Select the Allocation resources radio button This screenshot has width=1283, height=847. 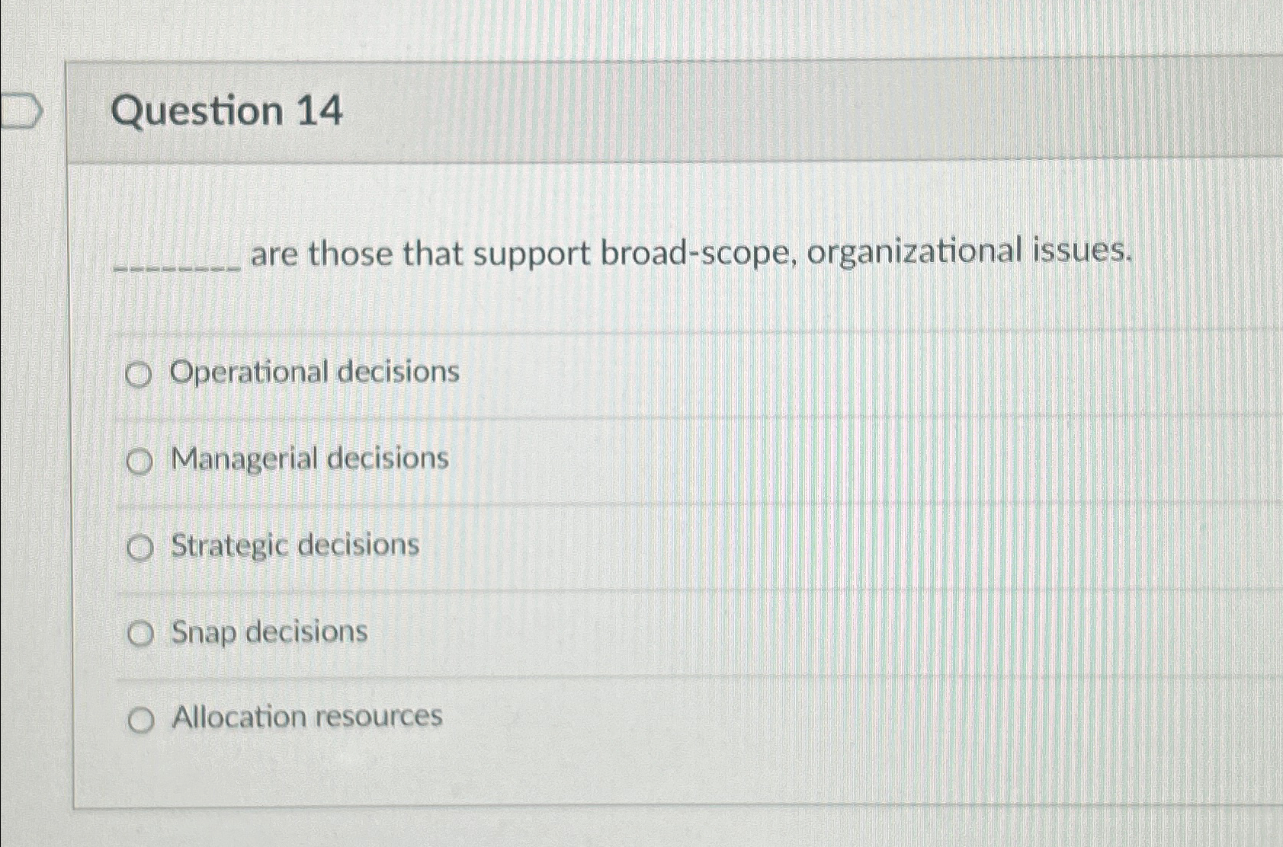(x=140, y=719)
